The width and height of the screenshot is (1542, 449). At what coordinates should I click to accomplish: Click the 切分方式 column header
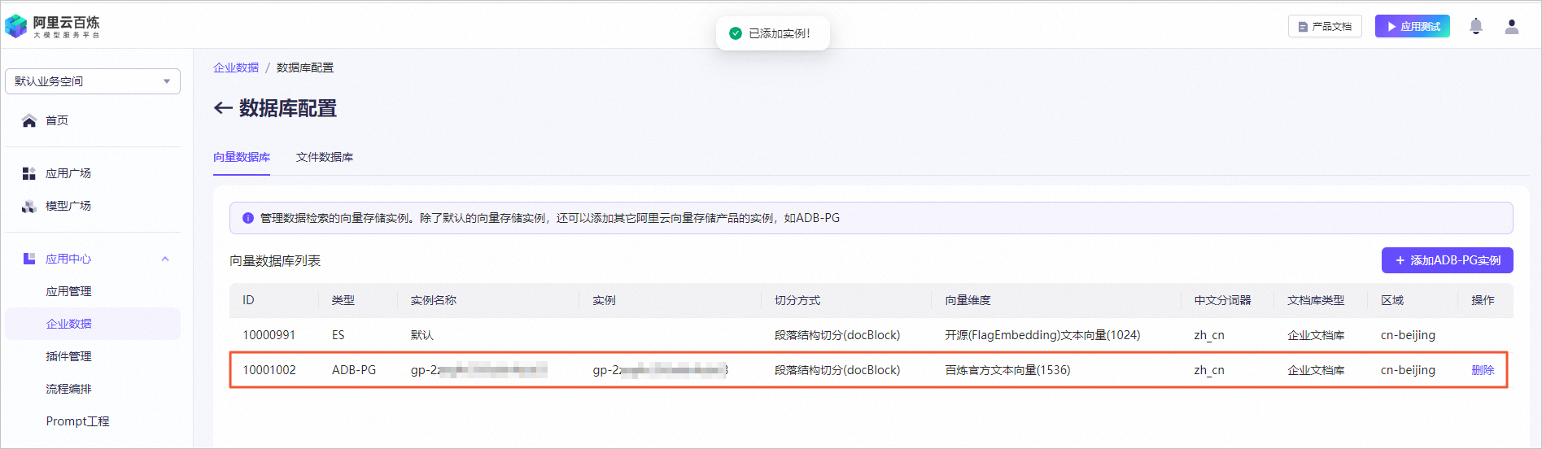pyautogui.click(x=797, y=300)
